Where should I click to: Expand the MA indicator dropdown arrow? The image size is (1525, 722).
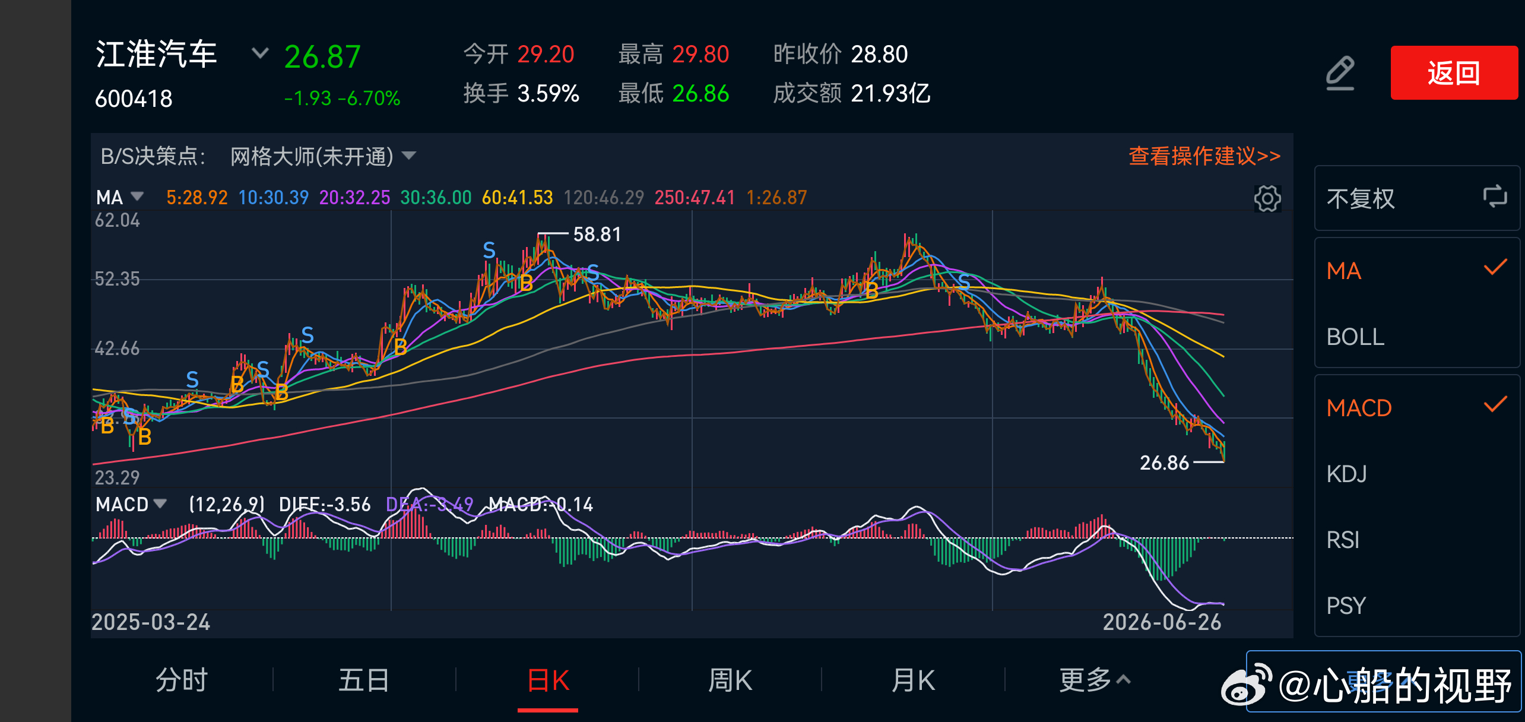click(x=137, y=196)
